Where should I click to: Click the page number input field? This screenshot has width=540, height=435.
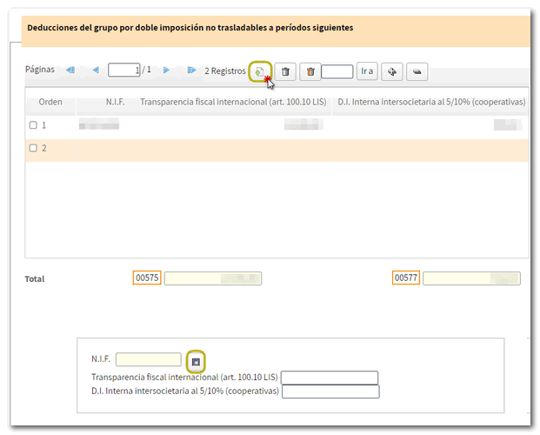coord(124,70)
